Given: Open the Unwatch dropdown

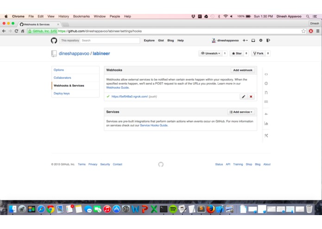Looking at the screenshot, I should pyautogui.click(x=210, y=53).
